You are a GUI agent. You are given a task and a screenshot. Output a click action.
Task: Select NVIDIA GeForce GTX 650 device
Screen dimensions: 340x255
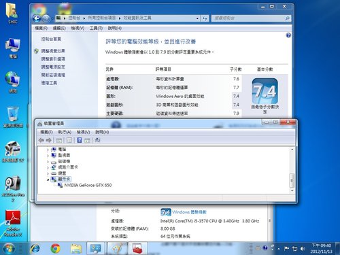point(88,185)
